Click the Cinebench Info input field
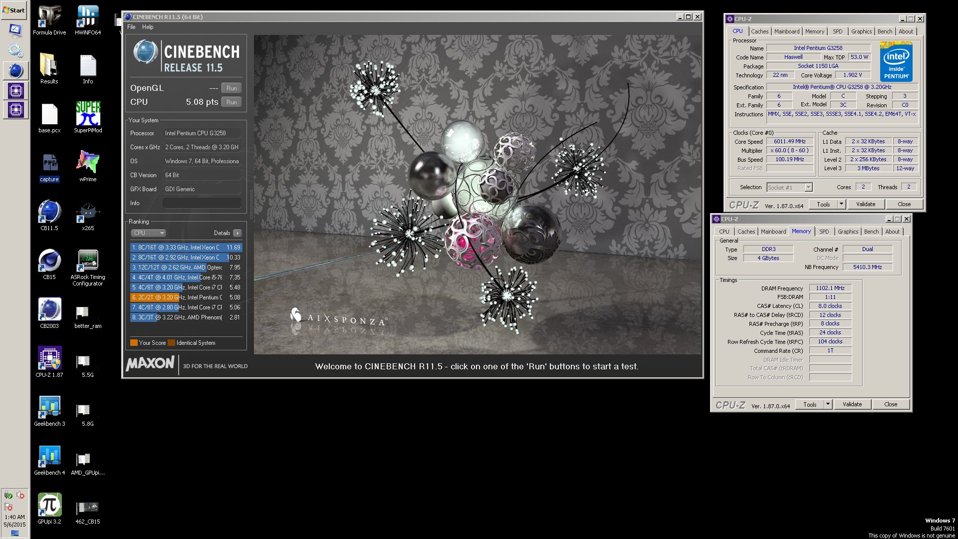The width and height of the screenshot is (958, 539). pyautogui.click(x=202, y=203)
